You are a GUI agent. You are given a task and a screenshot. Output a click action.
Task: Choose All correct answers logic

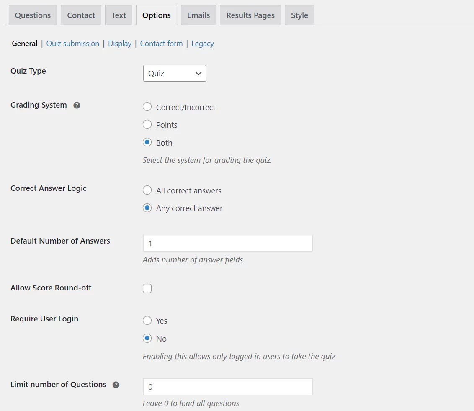click(x=147, y=190)
